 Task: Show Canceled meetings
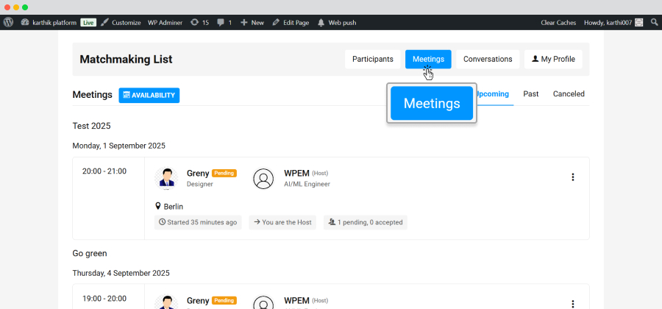tap(569, 93)
